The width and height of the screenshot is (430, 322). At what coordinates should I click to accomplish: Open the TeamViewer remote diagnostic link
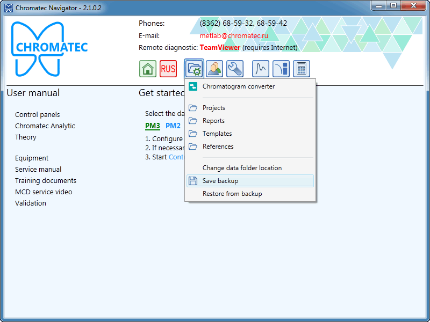pyautogui.click(x=220, y=47)
